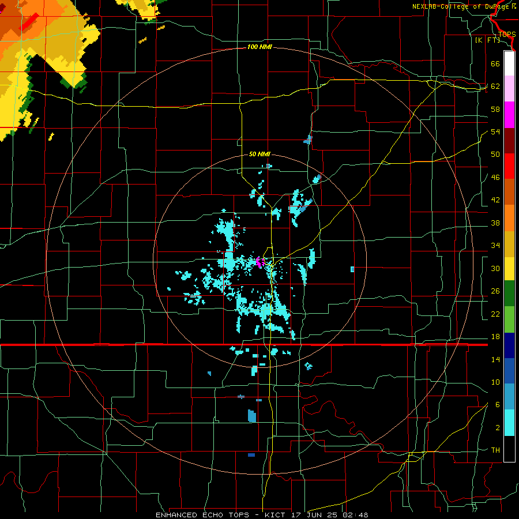Viewport: 519px width, 519px height.
Task: Select the gold legend swatch
Action: pyautogui.click(x=509, y=244)
